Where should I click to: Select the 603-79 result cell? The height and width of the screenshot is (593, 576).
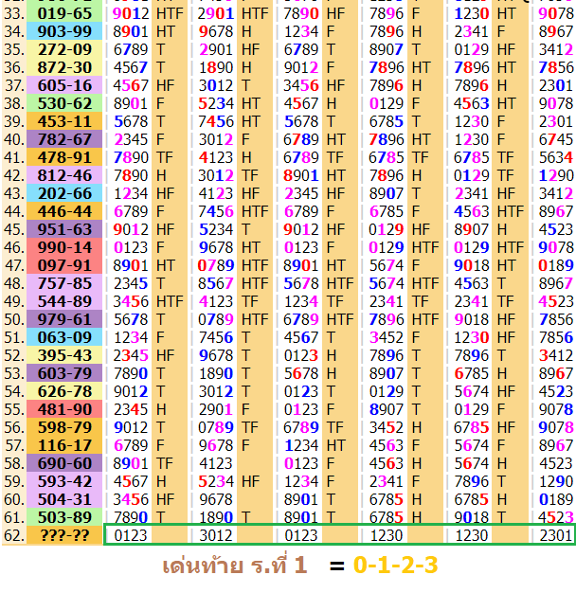pos(64,373)
